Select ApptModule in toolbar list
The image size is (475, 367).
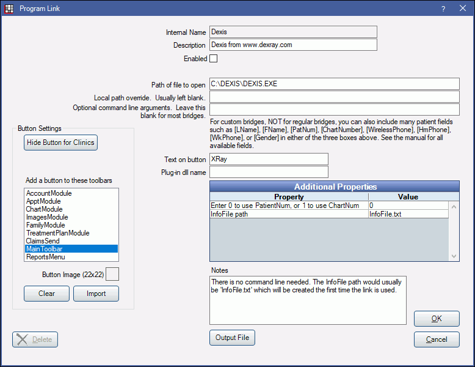point(71,201)
